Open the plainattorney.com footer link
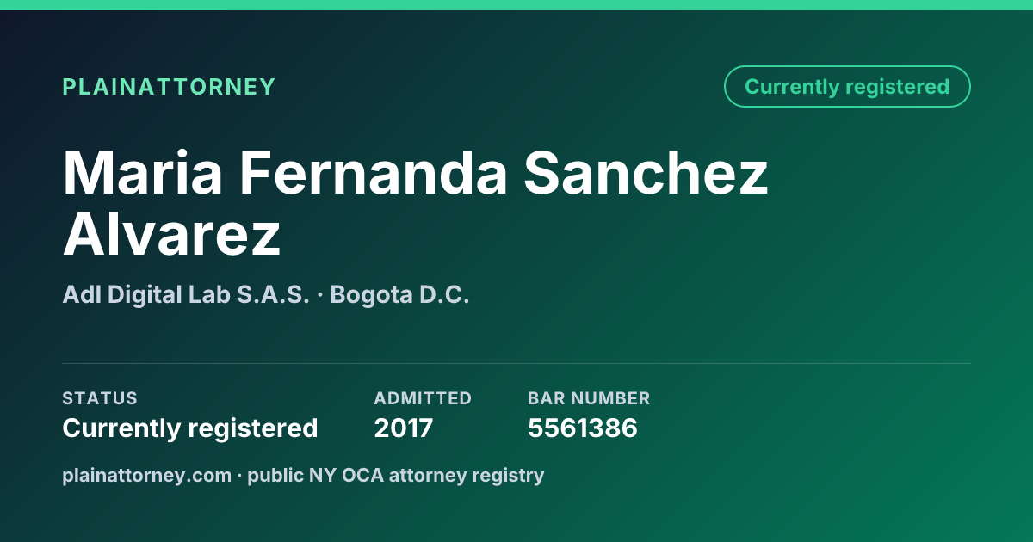 146,475
